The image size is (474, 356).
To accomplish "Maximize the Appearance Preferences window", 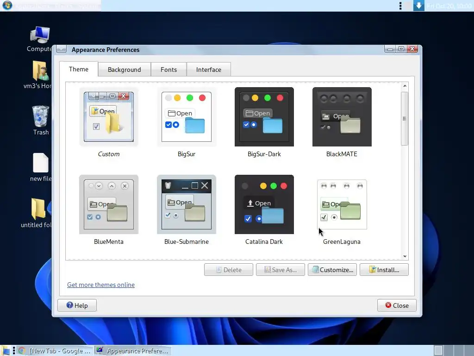I will pos(401,49).
